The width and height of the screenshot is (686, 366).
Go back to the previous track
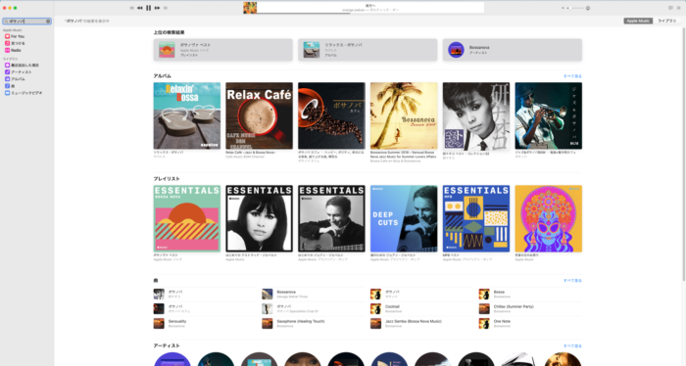(x=139, y=8)
